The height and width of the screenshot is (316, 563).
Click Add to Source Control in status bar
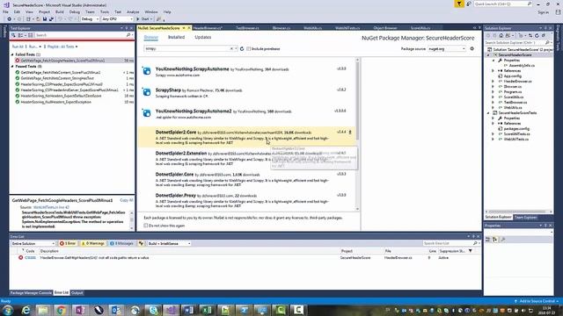[x=537, y=301]
